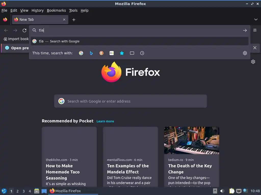Go back one page
Viewport: 261px width, 195px height.
6,30
